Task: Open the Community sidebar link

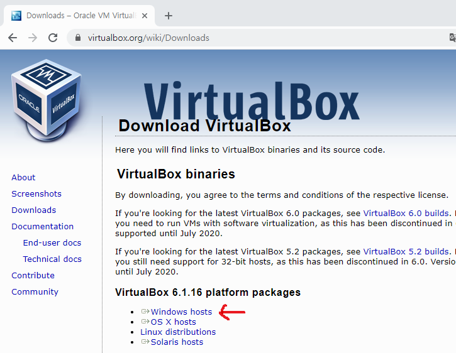Action: click(x=35, y=291)
